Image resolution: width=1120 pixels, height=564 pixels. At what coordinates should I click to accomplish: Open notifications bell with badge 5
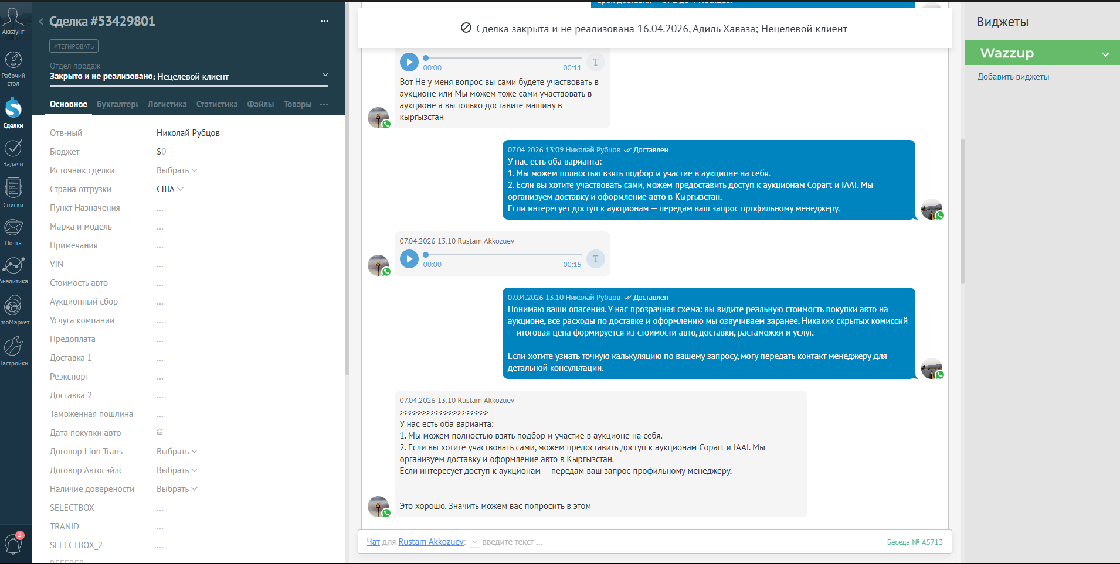(13, 543)
